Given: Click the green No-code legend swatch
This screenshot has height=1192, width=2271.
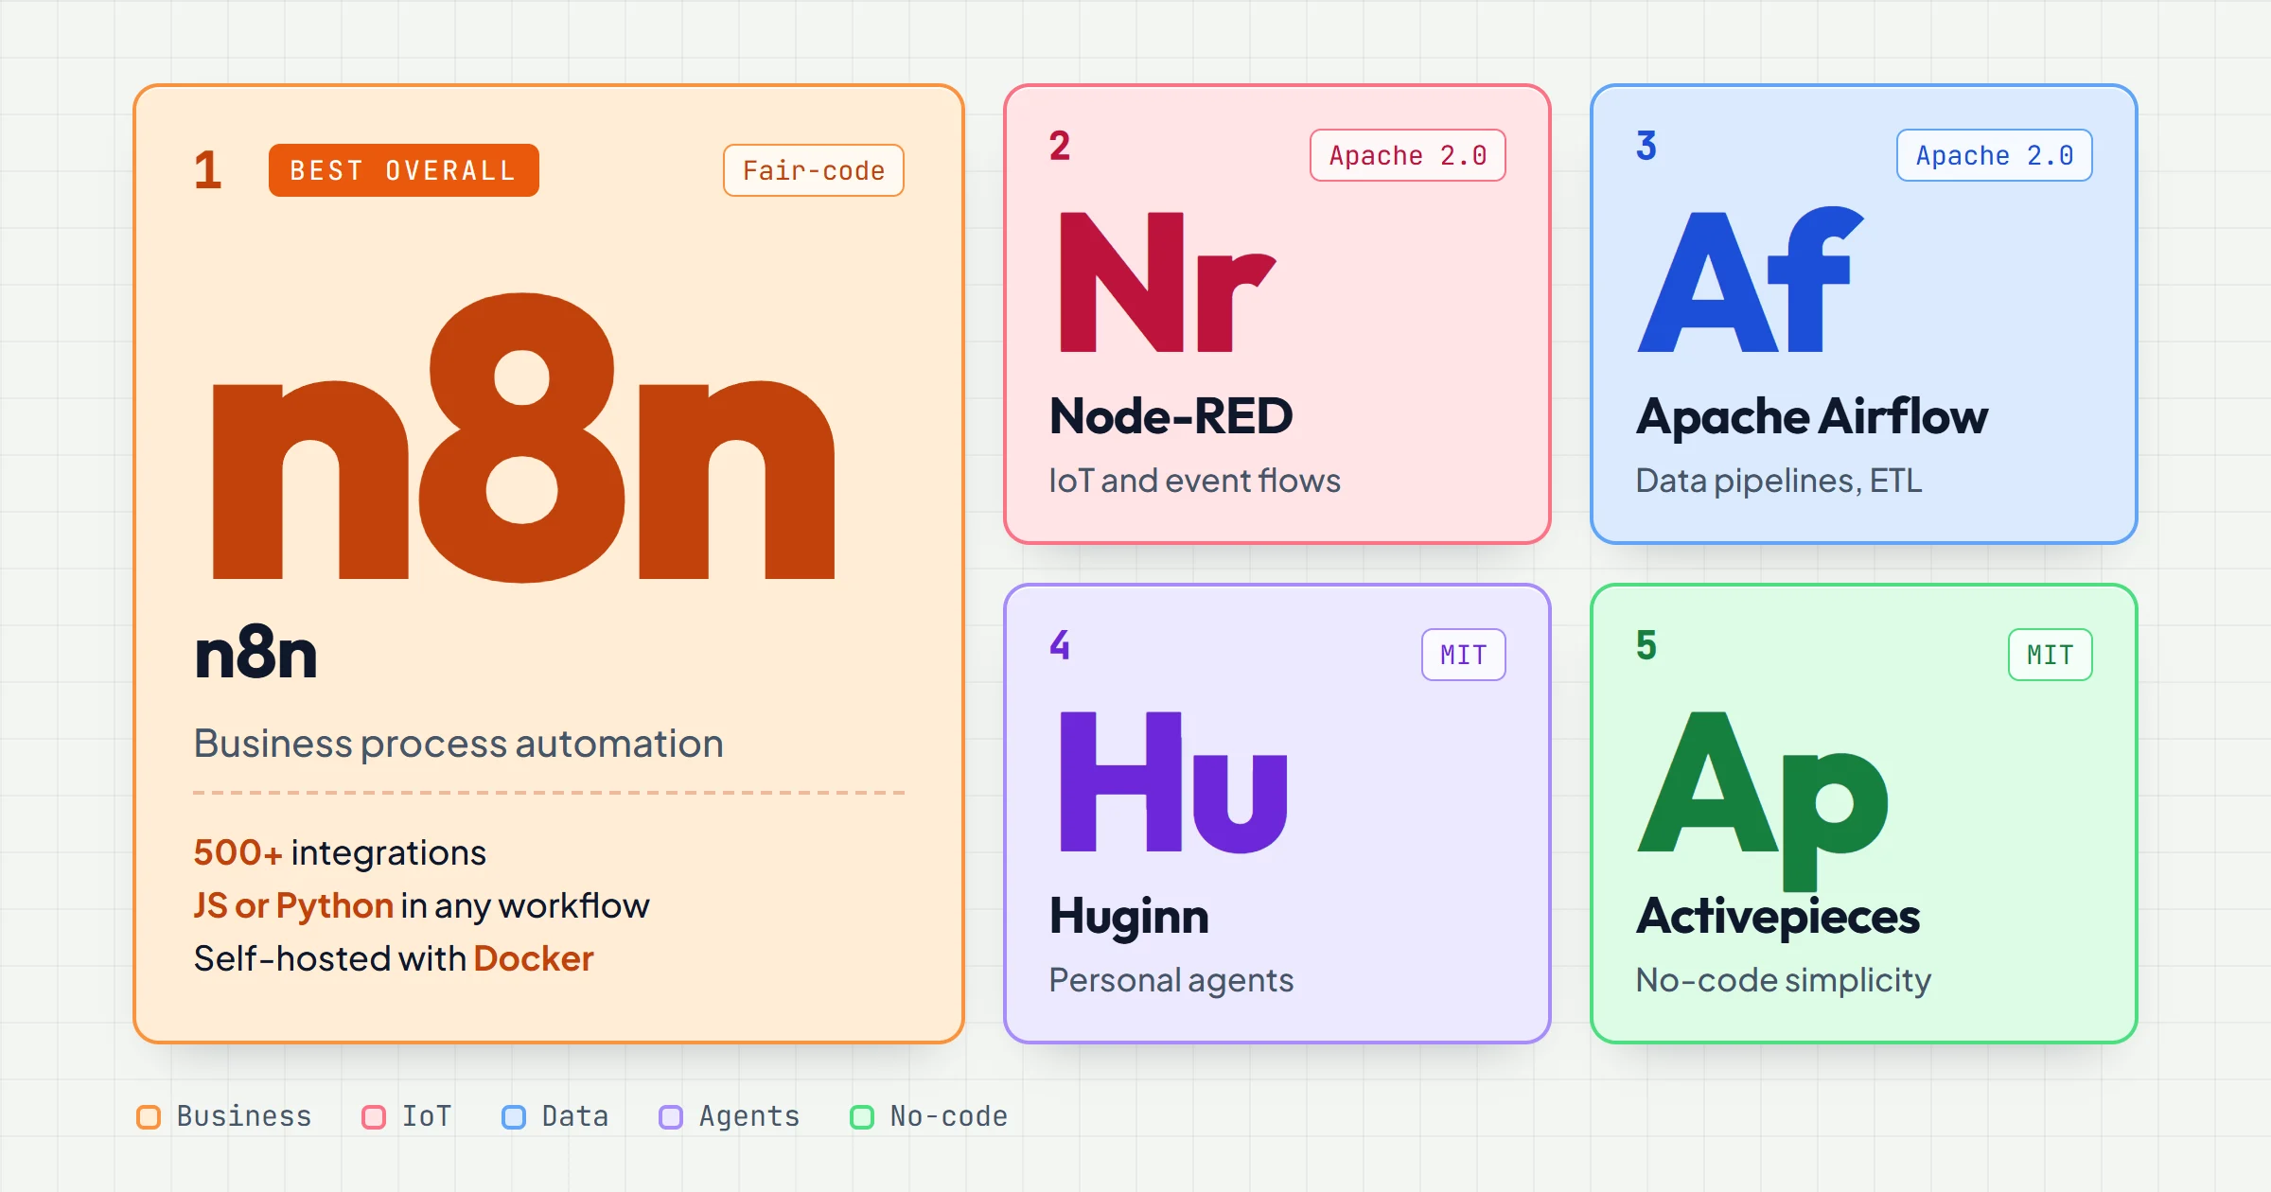Looking at the screenshot, I should click(862, 1117).
